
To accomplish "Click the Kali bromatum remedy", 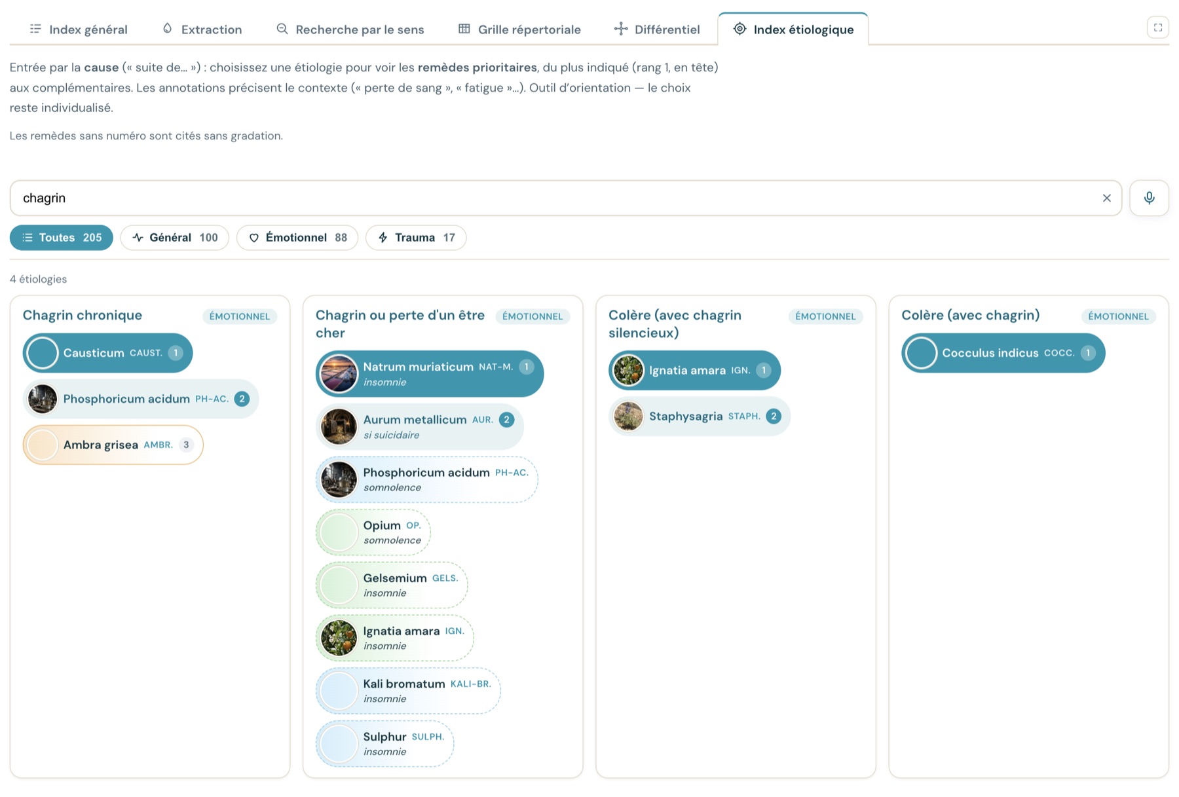I will pos(408,690).
